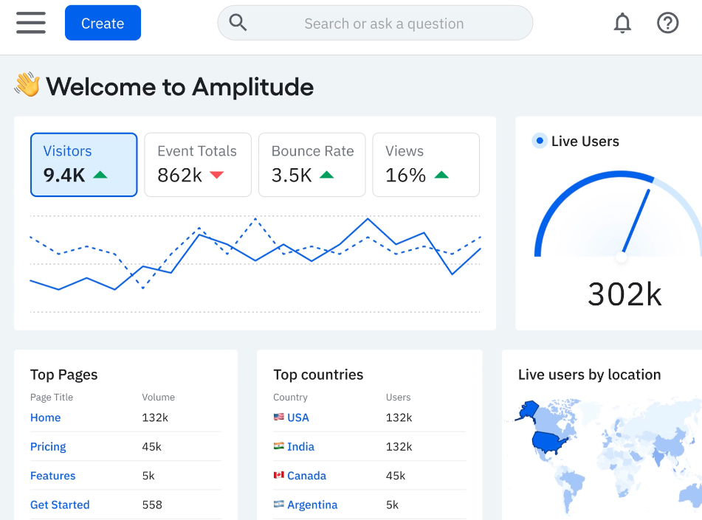Open the notifications bell
702x520 pixels.
click(622, 23)
